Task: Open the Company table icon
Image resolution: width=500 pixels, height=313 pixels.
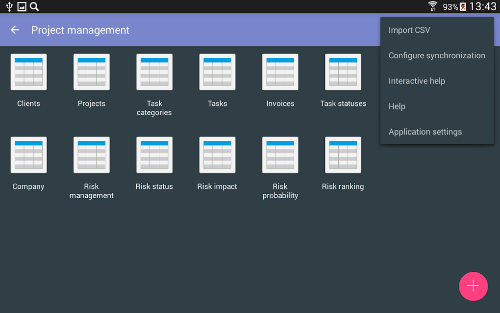Action: pyautogui.click(x=28, y=155)
